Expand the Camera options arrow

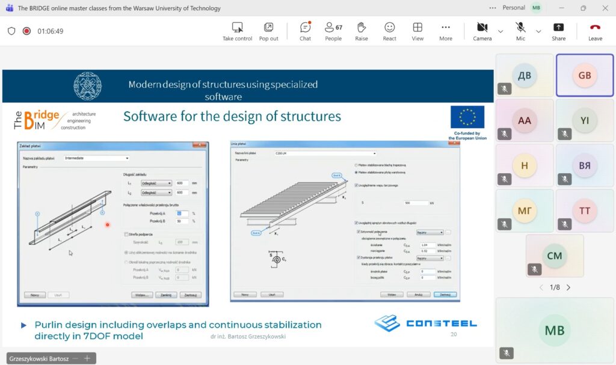(500, 31)
